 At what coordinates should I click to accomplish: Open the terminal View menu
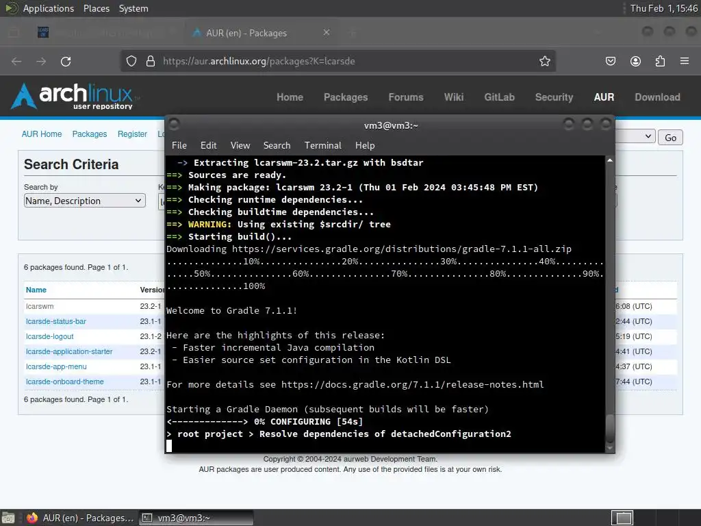click(240, 145)
